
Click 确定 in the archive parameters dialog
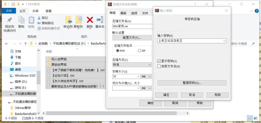(x=150, y=103)
